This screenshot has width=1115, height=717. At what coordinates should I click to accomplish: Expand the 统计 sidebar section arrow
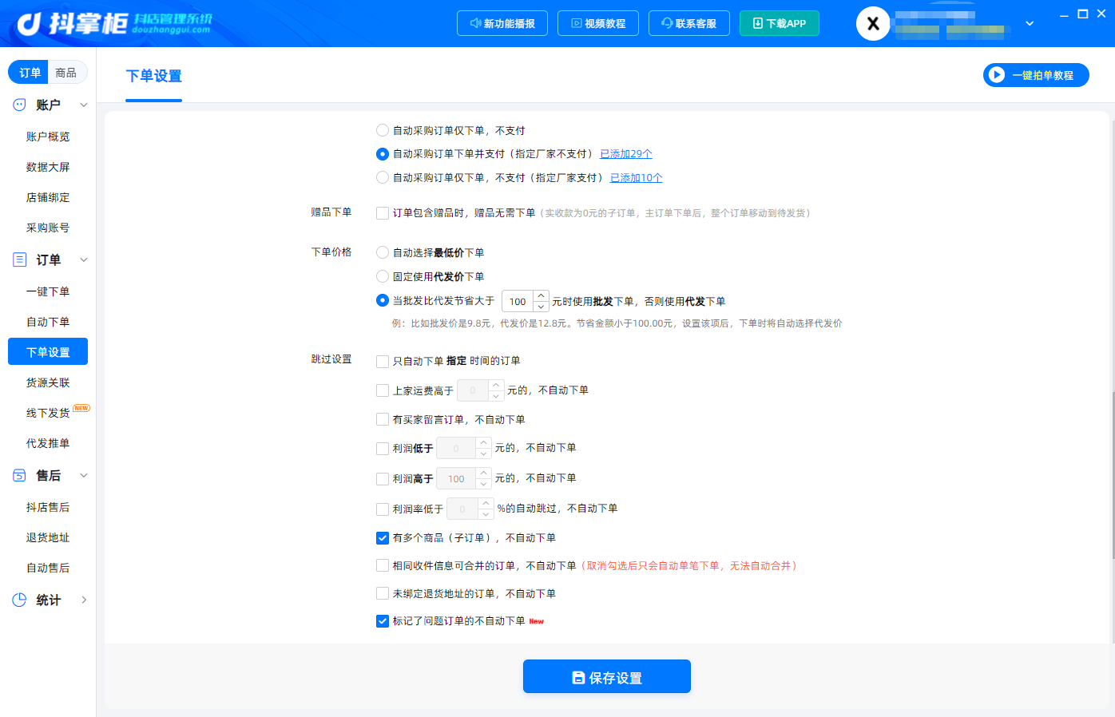point(84,600)
